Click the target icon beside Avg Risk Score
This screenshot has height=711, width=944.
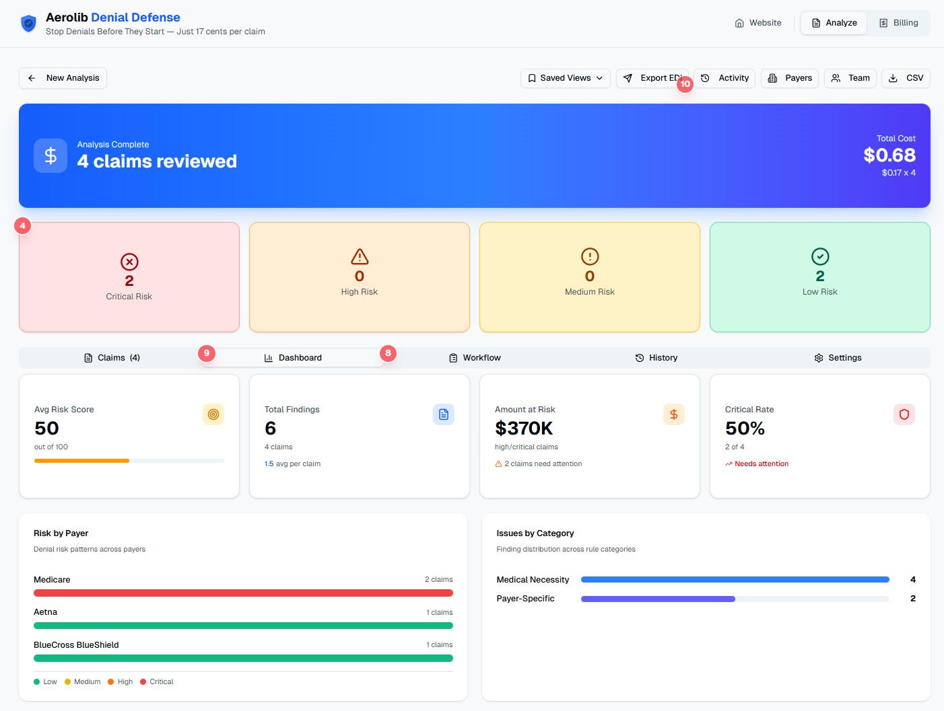click(x=213, y=414)
